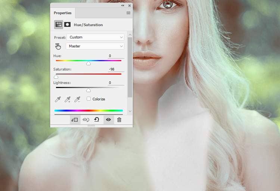Open the Properties panel flyout menu
The image size is (280, 191).
tap(128, 13)
